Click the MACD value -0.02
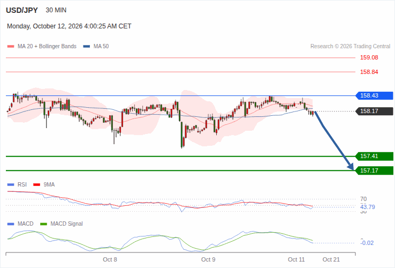This screenshot has height=268, width=395. (367, 243)
